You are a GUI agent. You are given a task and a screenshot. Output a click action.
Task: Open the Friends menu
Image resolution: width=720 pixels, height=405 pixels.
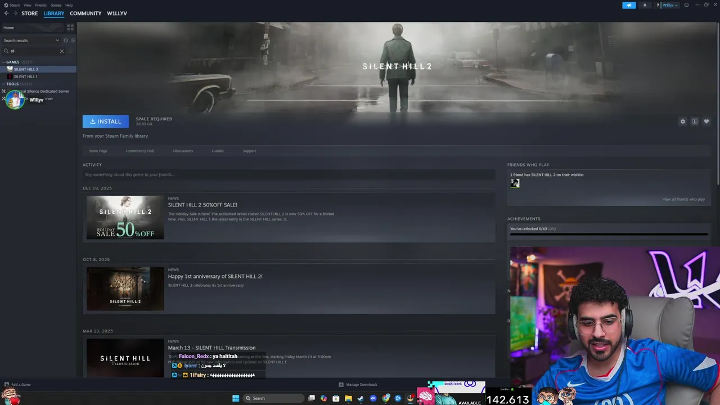pyautogui.click(x=41, y=5)
